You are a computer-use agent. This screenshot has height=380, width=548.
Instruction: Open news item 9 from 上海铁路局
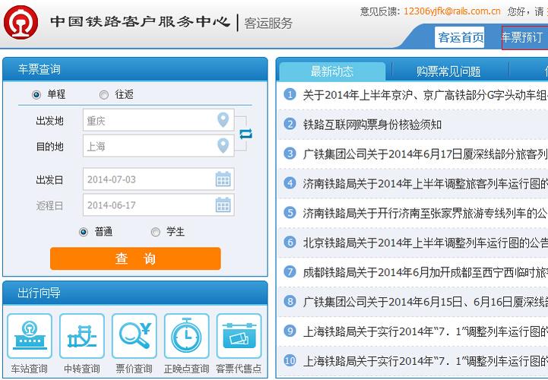click(425, 331)
